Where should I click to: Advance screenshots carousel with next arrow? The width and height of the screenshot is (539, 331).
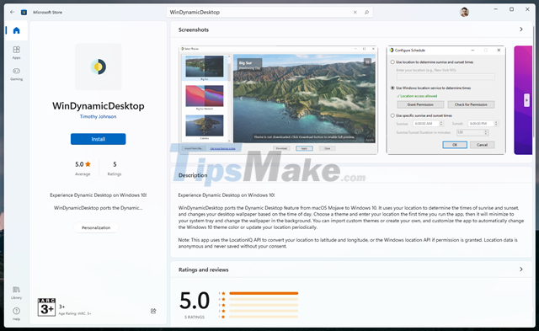click(x=526, y=100)
